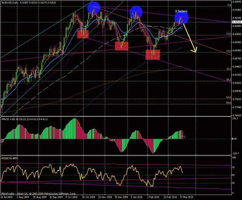
Task: Click the 38.2 Fibonacci label above 0.81820
Action: pos(228,79)
